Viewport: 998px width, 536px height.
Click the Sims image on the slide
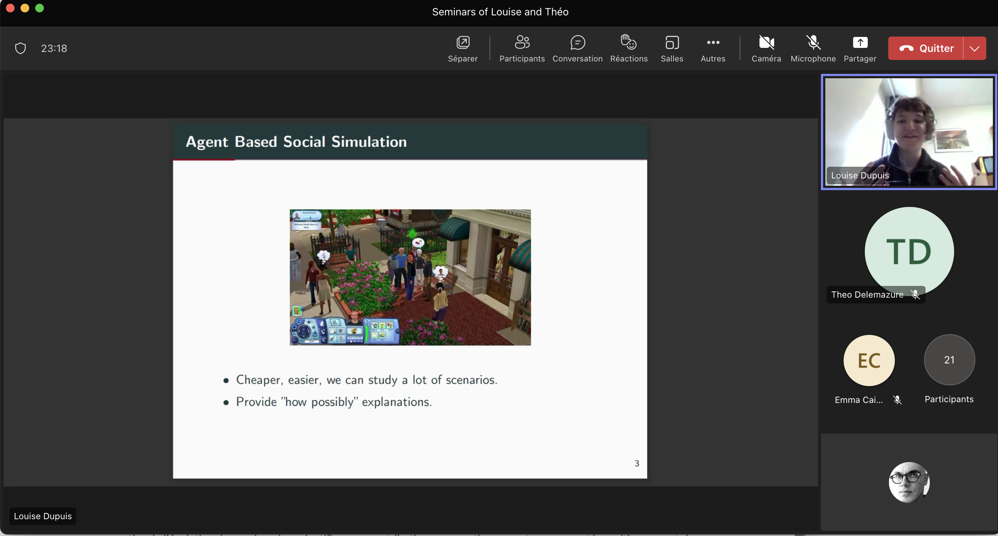click(410, 277)
